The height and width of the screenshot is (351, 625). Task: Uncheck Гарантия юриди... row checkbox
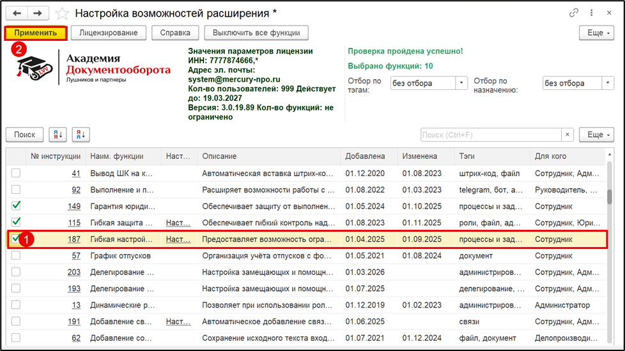pyautogui.click(x=16, y=205)
